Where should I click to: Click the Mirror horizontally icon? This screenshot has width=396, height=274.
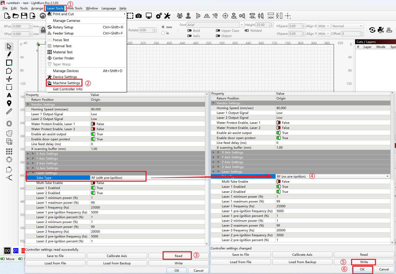207,16
